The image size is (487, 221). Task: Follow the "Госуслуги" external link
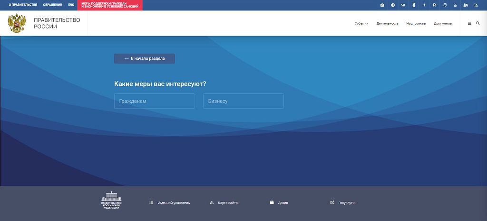point(343,203)
